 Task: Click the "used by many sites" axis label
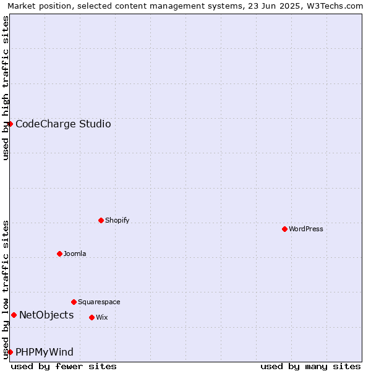coord(310,367)
